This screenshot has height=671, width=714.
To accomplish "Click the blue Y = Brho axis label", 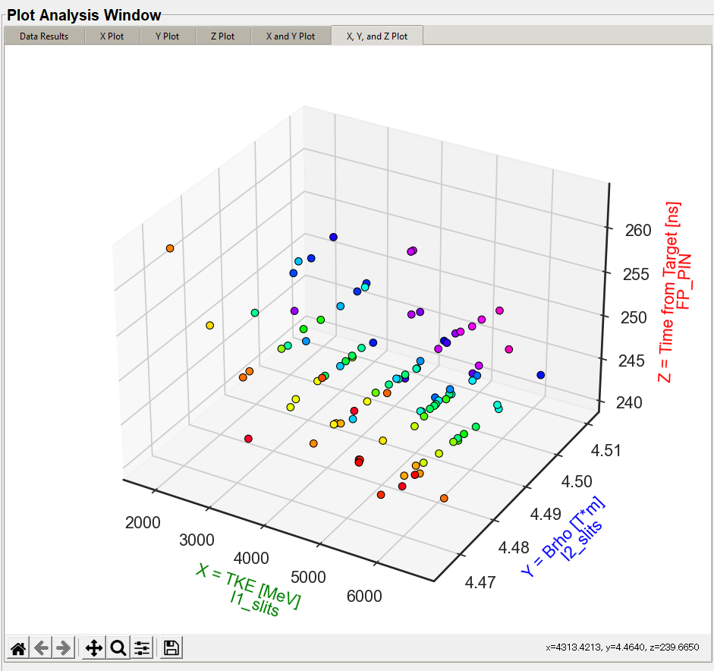I will (562, 537).
